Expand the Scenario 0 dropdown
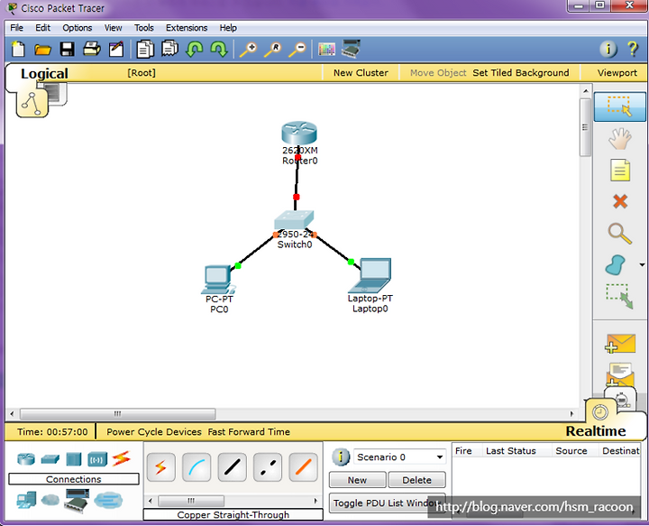The height and width of the screenshot is (526, 649). click(x=440, y=457)
